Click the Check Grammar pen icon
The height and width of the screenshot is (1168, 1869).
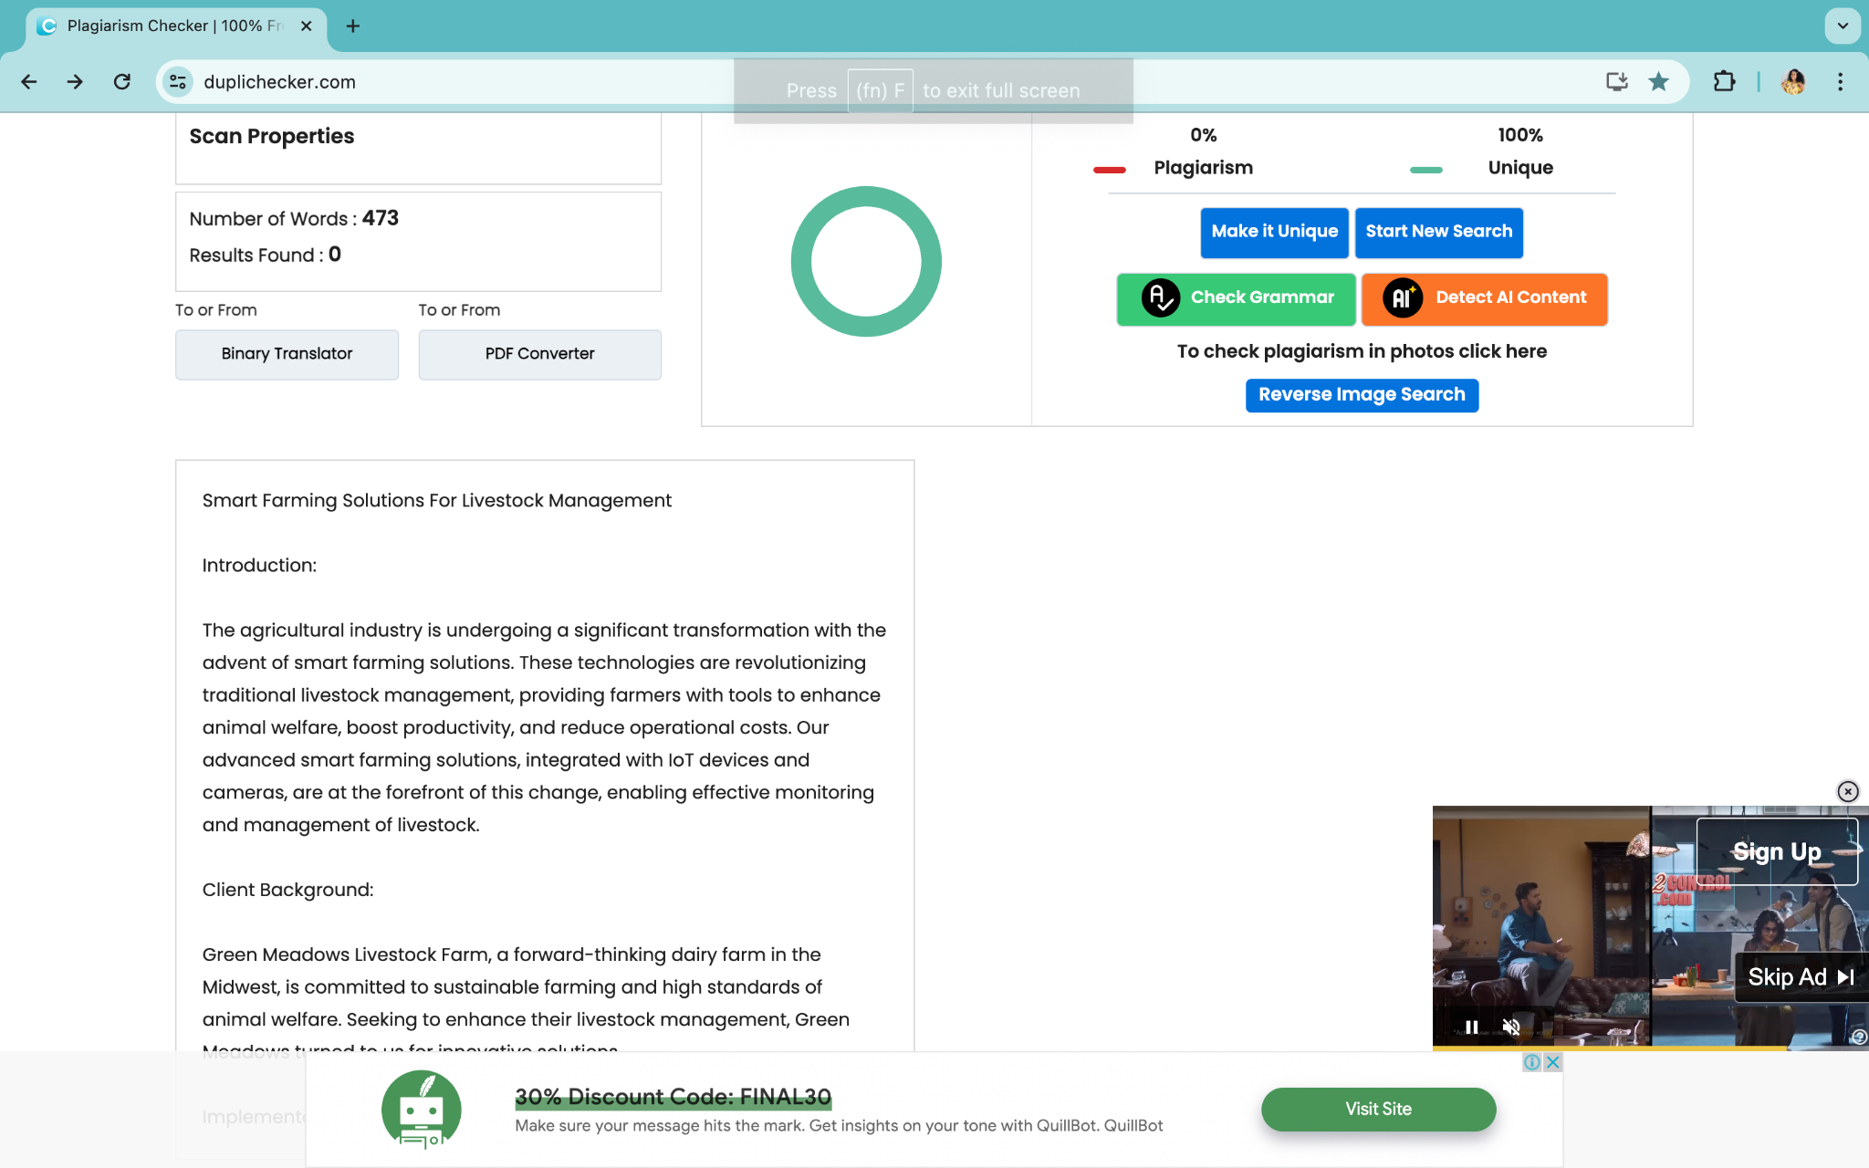point(1158,298)
